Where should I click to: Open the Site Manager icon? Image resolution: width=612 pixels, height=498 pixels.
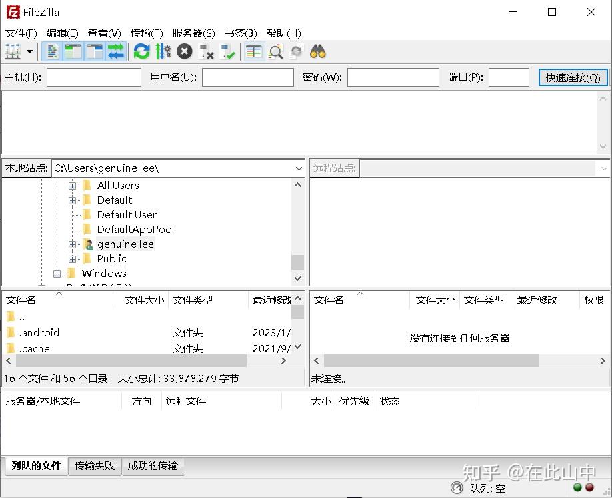click(13, 51)
